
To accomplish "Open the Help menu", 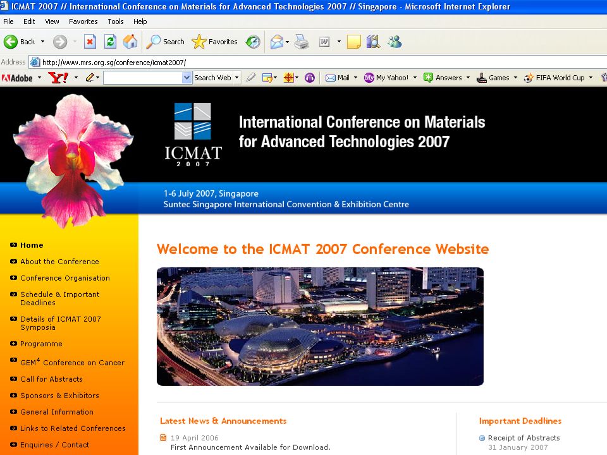I will pyautogui.click(x=140, y=21).
